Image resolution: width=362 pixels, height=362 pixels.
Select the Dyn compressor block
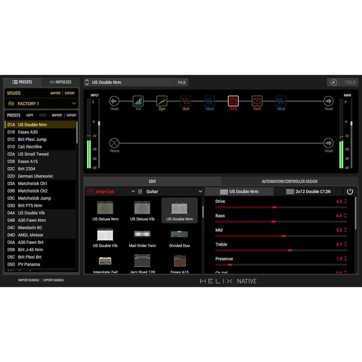click(162, 101)
